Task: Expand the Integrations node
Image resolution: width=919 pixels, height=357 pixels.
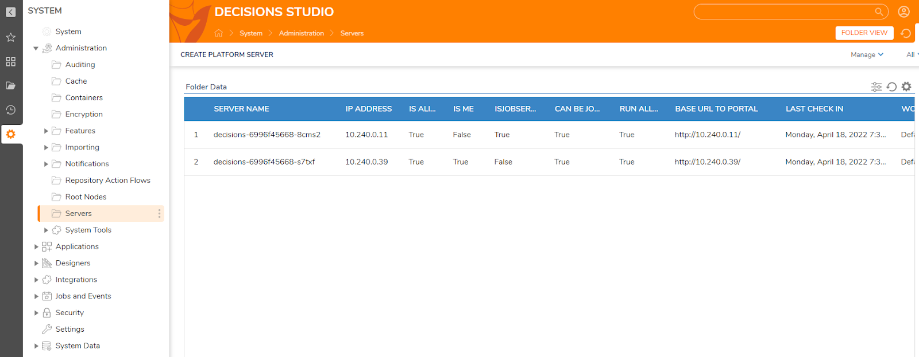Action: [36, 280]
